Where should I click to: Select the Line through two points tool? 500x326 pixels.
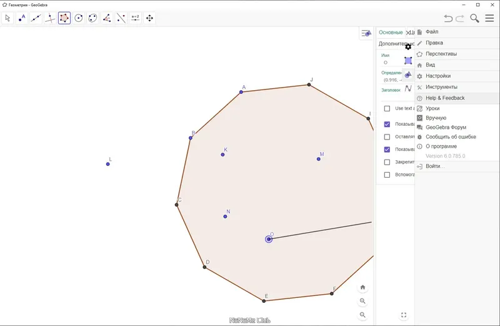point(36,18)
